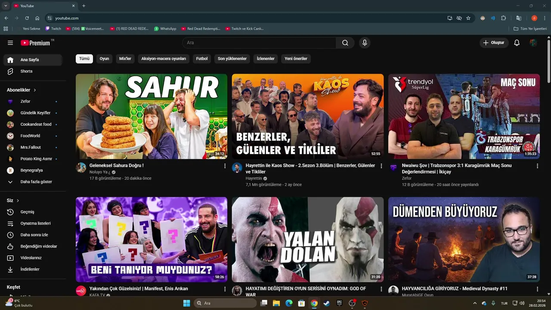Play the Yalan Dolan God of War thumbnail
Image resolution: width=551 pixels, height=310 pixels.
coord(308,239)
